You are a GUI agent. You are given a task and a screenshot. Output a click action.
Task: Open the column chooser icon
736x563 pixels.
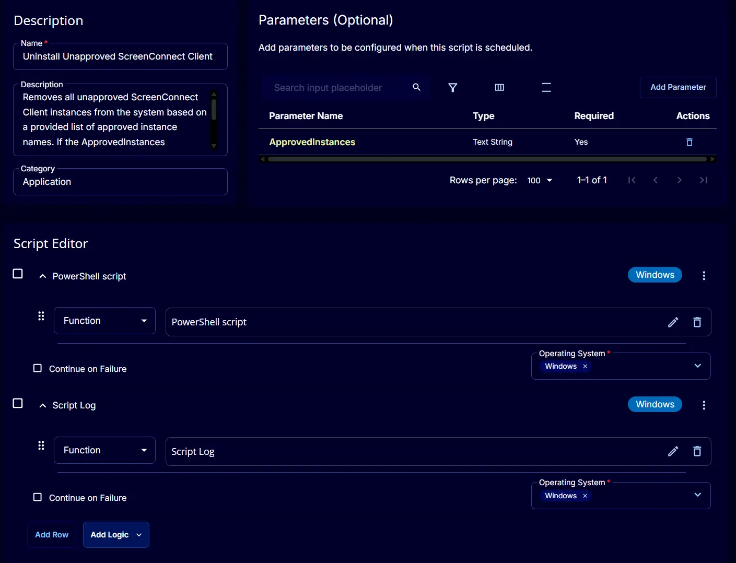499,87
